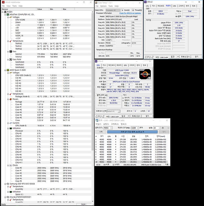This screenshot has width=204, height=206.
Task: Click the RYZEN computer icon in HWMonitor tree
Action: 5,12
